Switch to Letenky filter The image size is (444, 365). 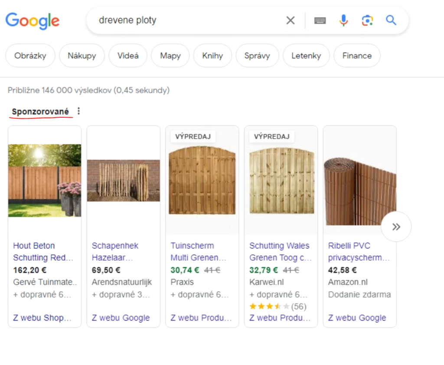(306, 56)
